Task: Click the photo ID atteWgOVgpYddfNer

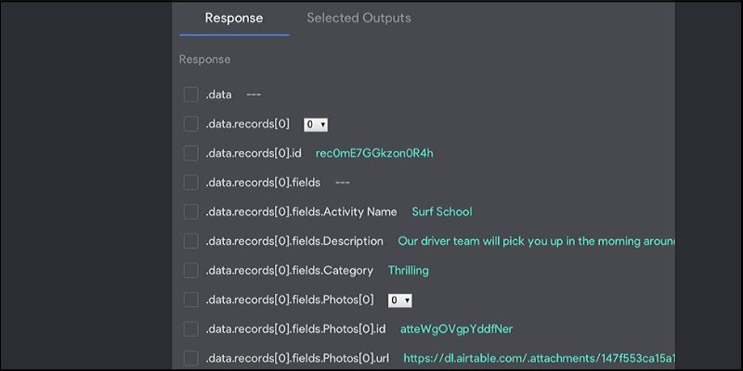Action: pyautogui.click(x=456, y=329)
